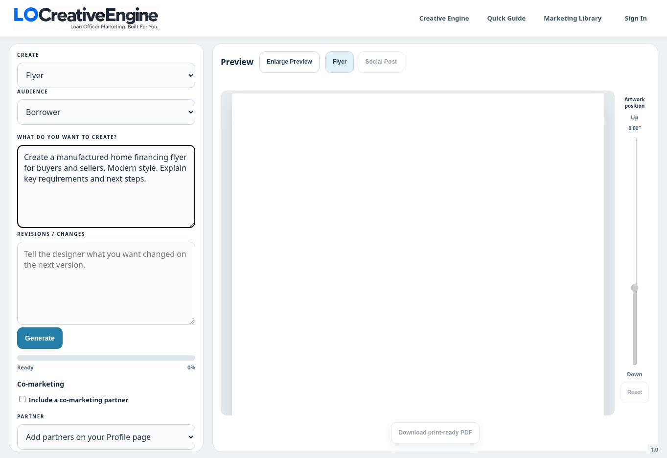Go to the Marketing Library
The height and width of the screenshot is (458, 667).
point(573,19)
